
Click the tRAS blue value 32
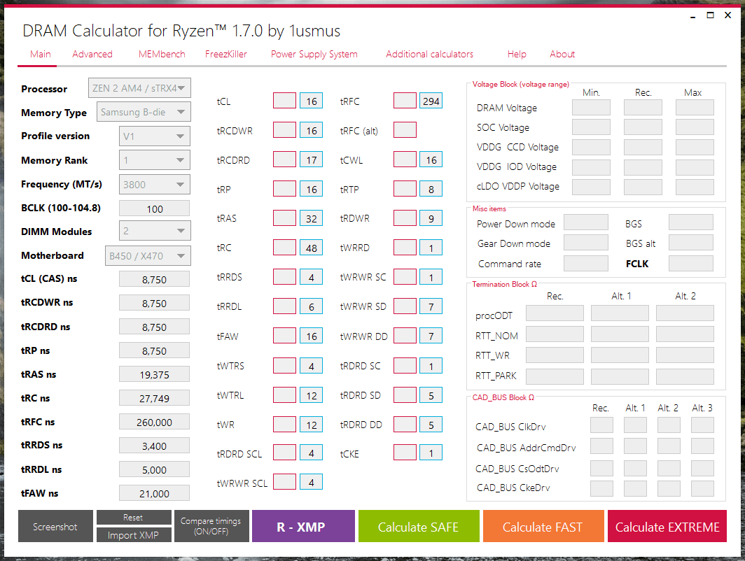(311, 218)
